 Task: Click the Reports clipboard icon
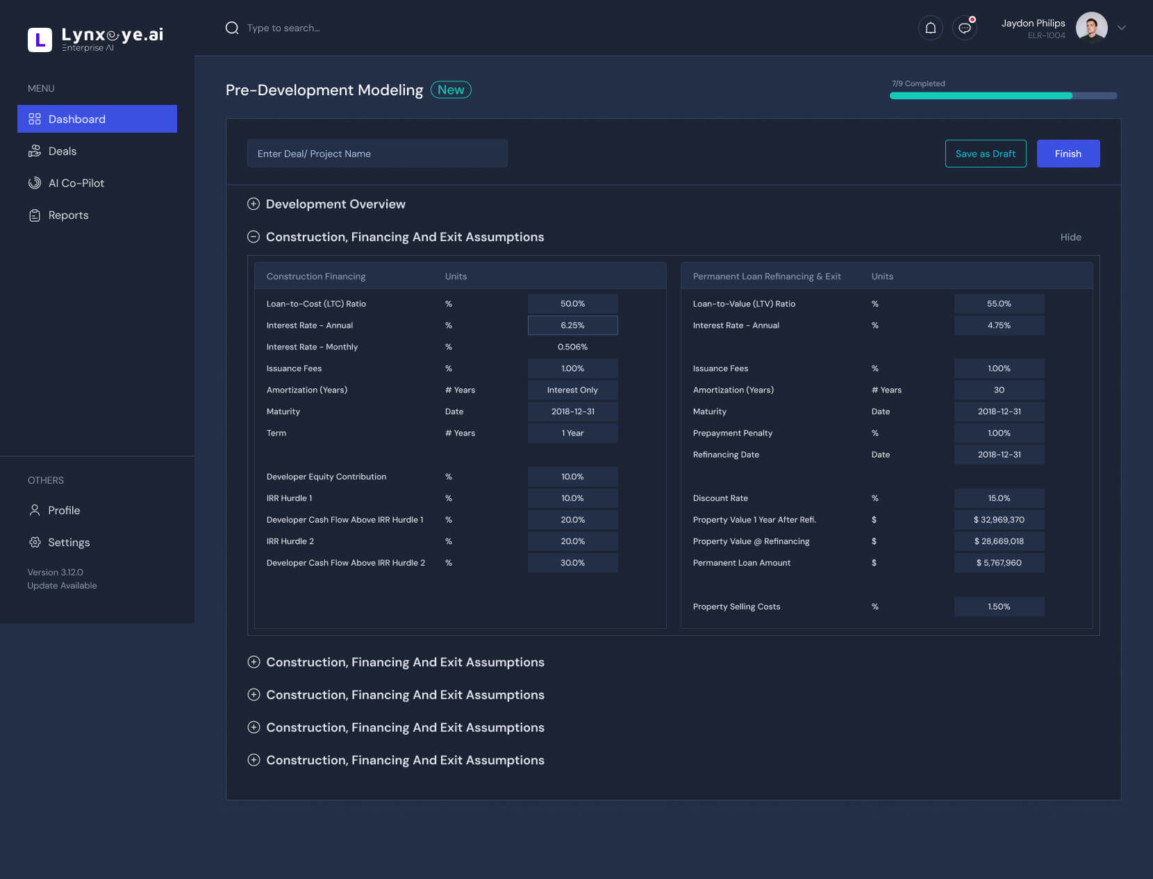pos(35,215)
